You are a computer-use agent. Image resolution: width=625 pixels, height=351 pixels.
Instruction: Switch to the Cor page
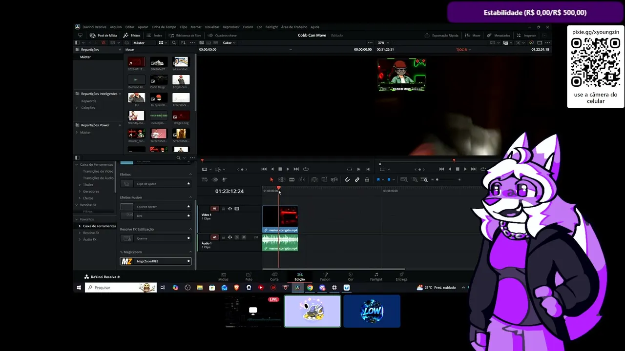350,276
